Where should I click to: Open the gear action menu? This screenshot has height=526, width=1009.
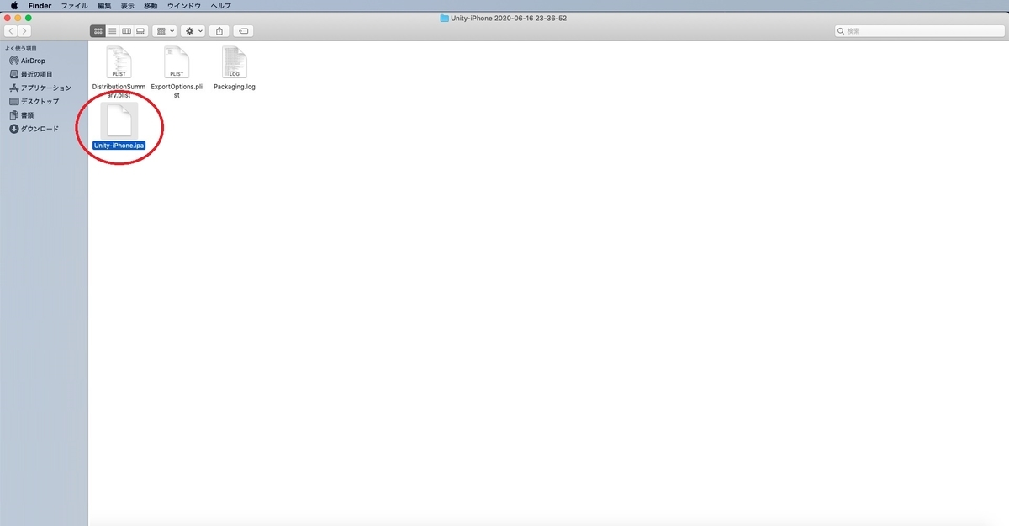pyautogui.click(x=193, y=31)
